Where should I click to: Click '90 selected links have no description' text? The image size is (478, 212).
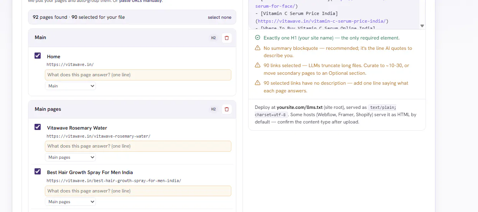point(336,87)
